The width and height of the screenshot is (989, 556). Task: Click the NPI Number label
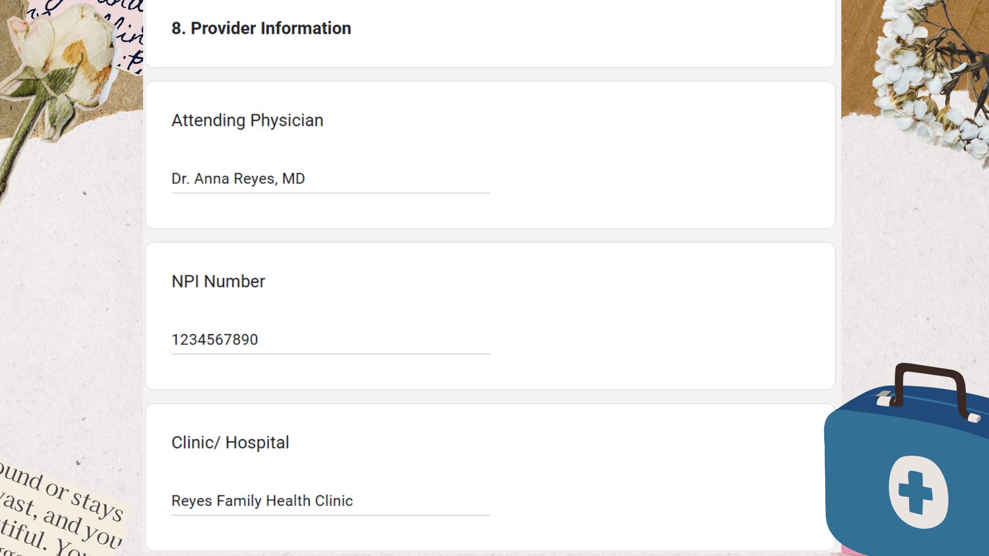[218, 282]
